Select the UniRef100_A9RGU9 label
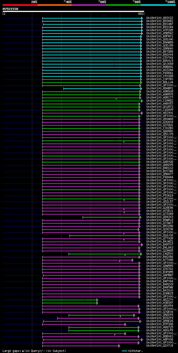Image resolution: width=178 pixels, height=353 pixels. click(160, 91)
